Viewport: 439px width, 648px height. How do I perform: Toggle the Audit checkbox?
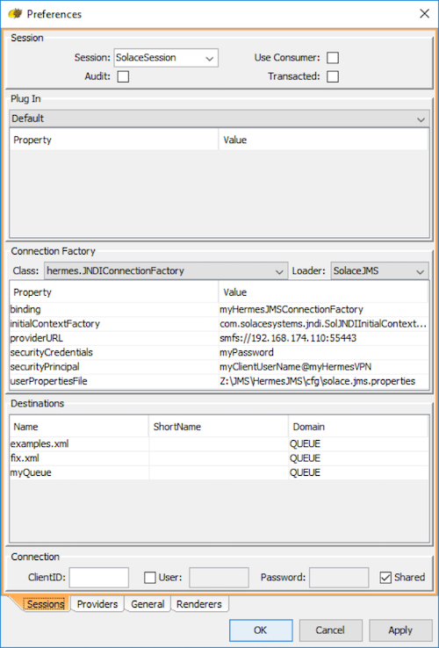(123, 76)
